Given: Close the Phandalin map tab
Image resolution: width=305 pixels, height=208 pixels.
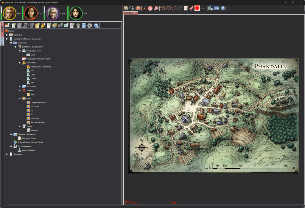Looking at the screenshot, I should [x=136, y=13].
